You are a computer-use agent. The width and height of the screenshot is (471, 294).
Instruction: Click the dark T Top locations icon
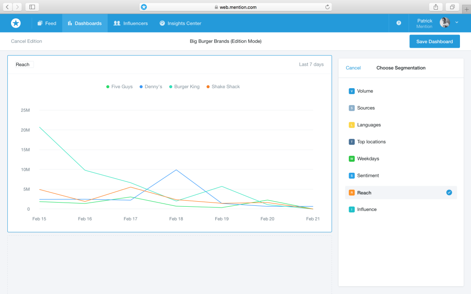351,141
